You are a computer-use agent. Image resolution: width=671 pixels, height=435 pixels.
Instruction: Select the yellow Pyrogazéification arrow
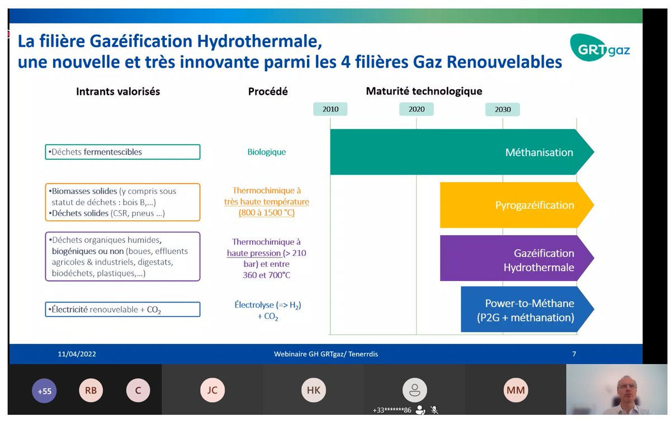[514, 204]
